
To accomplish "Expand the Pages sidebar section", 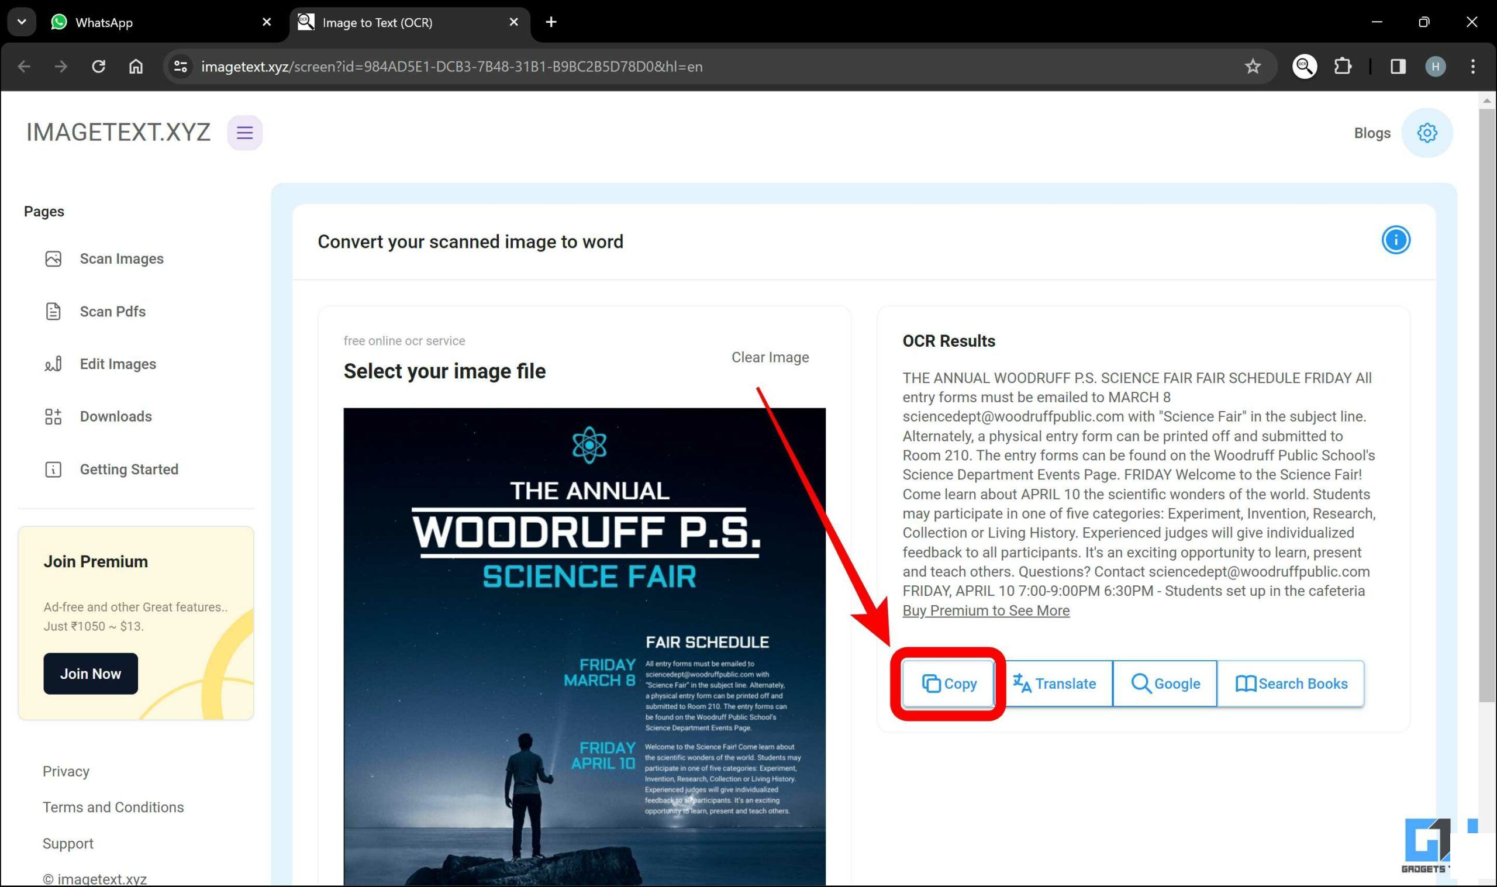I will click(x=44, y=211).
